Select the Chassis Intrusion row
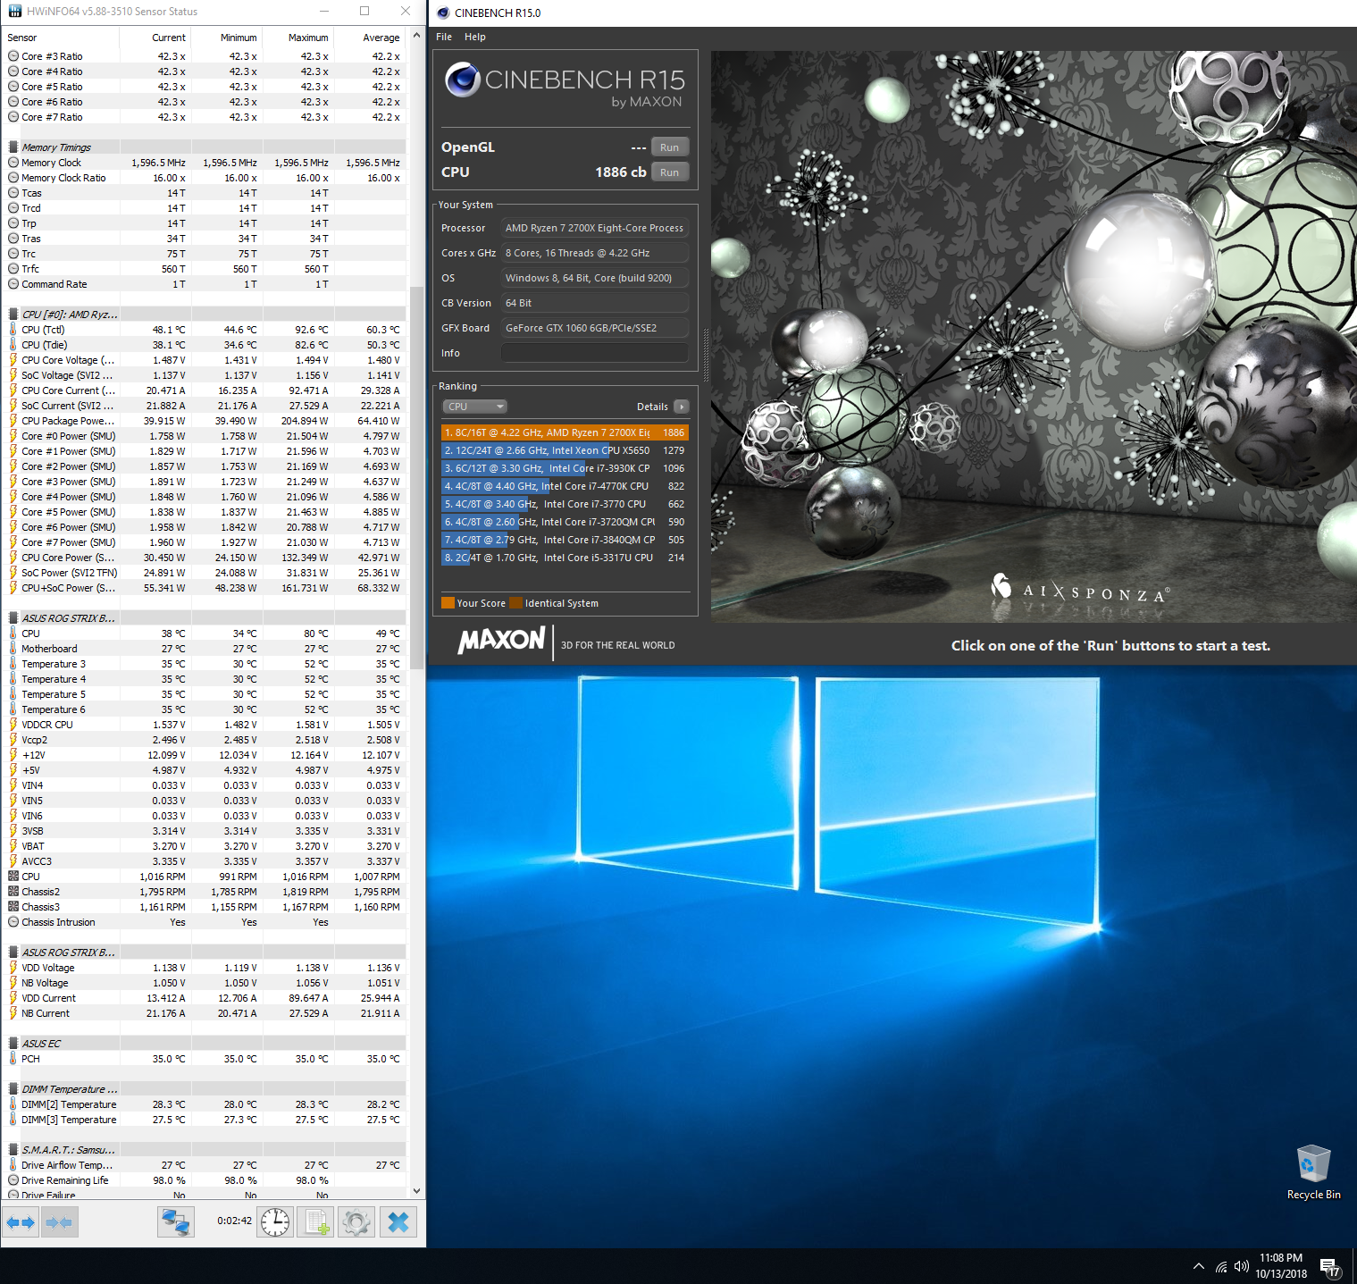The height and width of the screenshot is (1284, 1357). (205, 922)
